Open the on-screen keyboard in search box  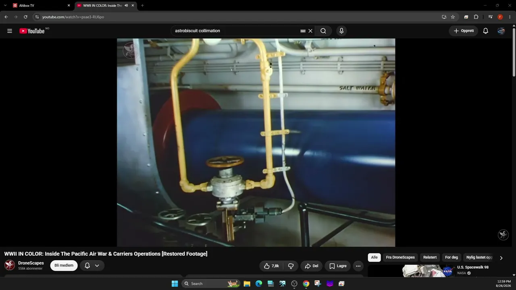[303, 31]
